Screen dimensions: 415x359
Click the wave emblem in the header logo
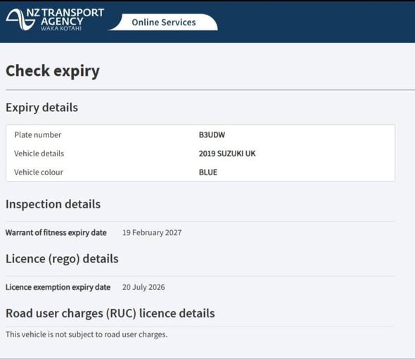(20, 20)
